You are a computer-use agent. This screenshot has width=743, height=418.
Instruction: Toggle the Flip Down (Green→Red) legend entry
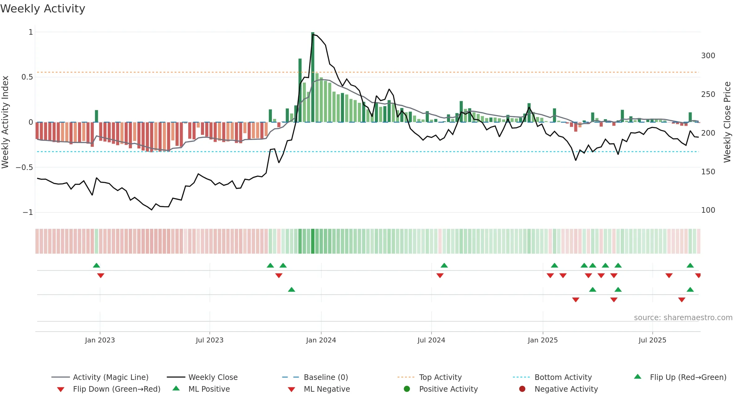pos(109,389)
